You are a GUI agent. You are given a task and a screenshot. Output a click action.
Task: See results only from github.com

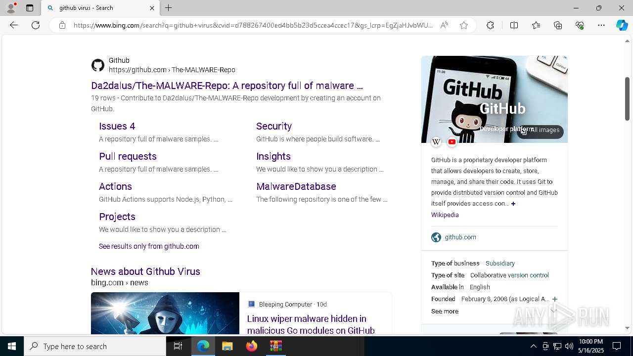click(149, 246)
